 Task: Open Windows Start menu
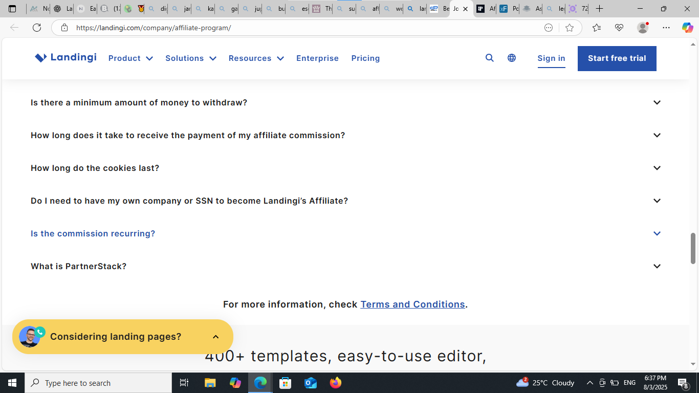tap(12, 383)
